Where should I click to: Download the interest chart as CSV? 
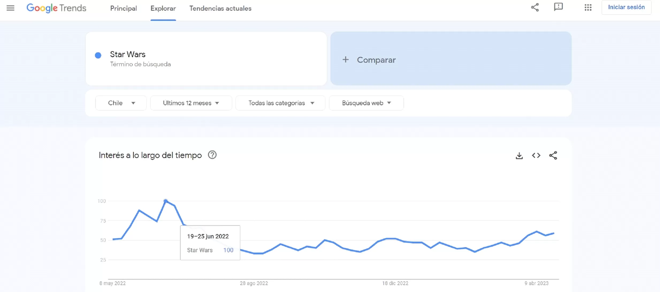(x=519, y=156)
